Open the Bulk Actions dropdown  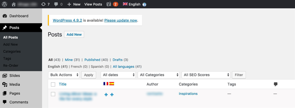64,75
